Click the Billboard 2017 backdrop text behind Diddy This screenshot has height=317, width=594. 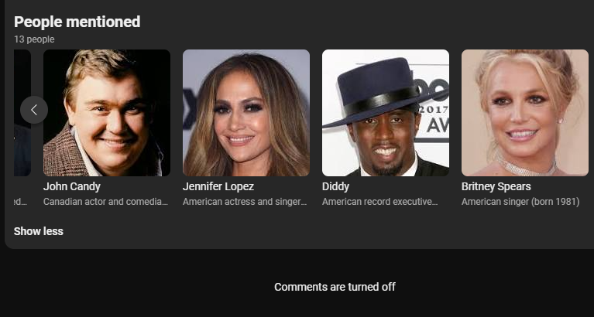click(433, 107)
